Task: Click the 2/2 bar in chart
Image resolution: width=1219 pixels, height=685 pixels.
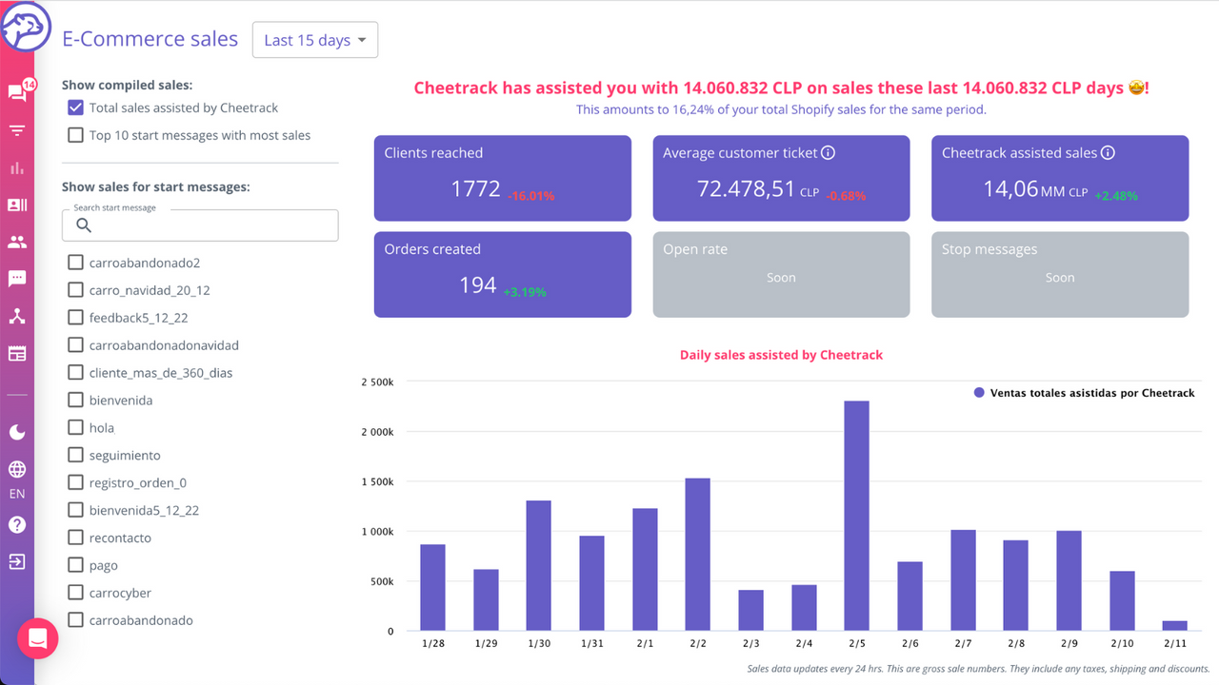Action: 697,555
